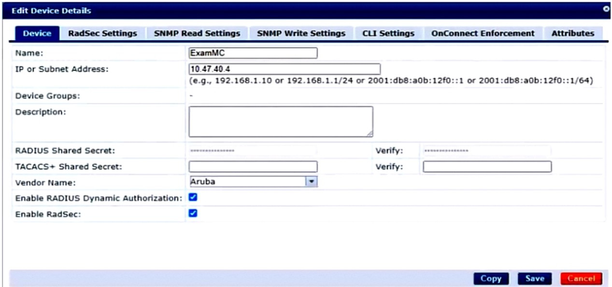Image resolution: width=612 pixels, height=287 pixels.
Task: Disable RADIUS Dynamic Authorization checkbox
Action: (x=193, y=197)
